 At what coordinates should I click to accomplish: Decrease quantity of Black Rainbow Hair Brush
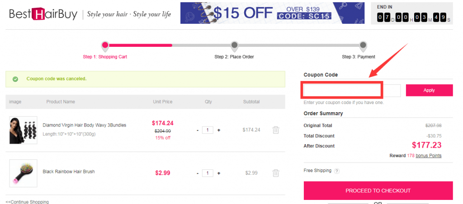tap(198, 173)
